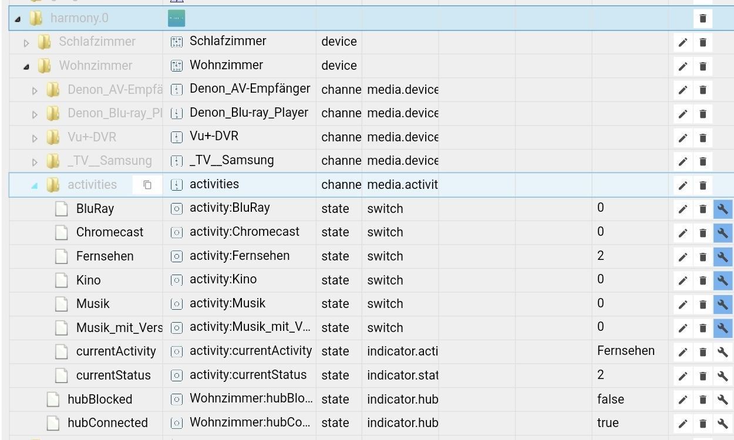The width and height of the screenshot is (734, 440).
Task: Copy the activities channel ID
Action: click(x=147, y=185)
